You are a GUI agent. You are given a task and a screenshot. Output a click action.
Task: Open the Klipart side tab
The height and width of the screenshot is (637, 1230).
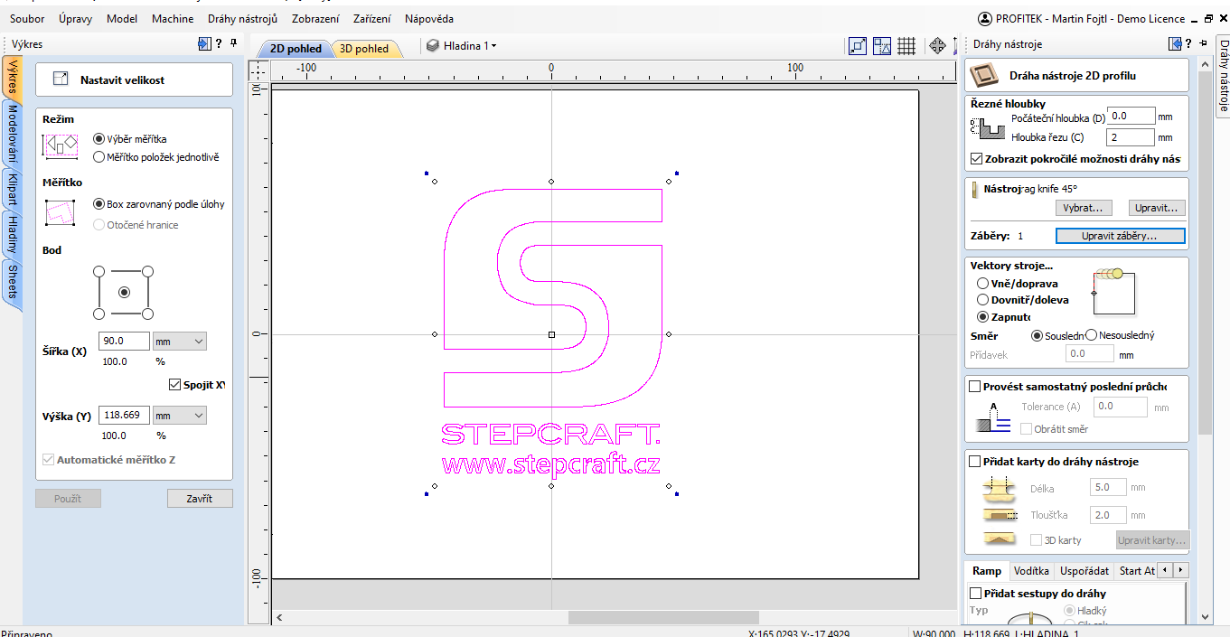[x=12, y=189]
